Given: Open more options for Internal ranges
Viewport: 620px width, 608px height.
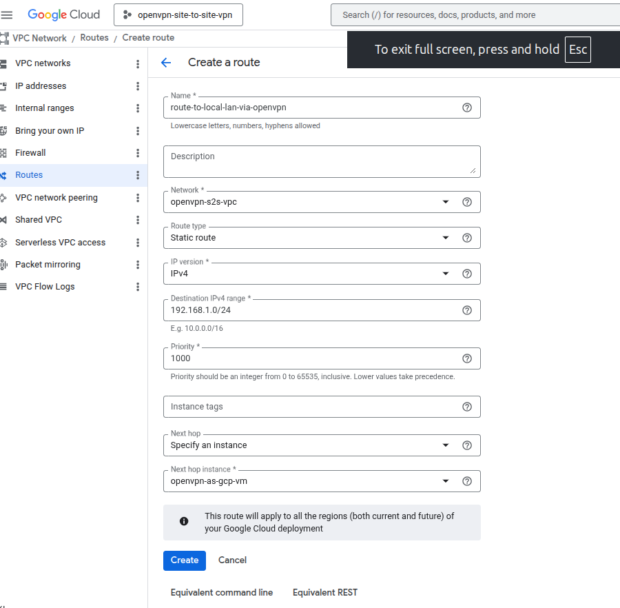Looking at the screenshot, I should (138, 108).
